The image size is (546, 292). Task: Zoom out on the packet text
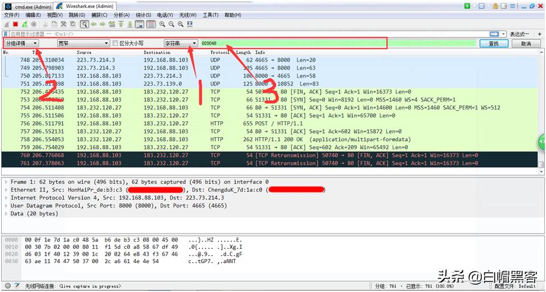click(172, 24)
